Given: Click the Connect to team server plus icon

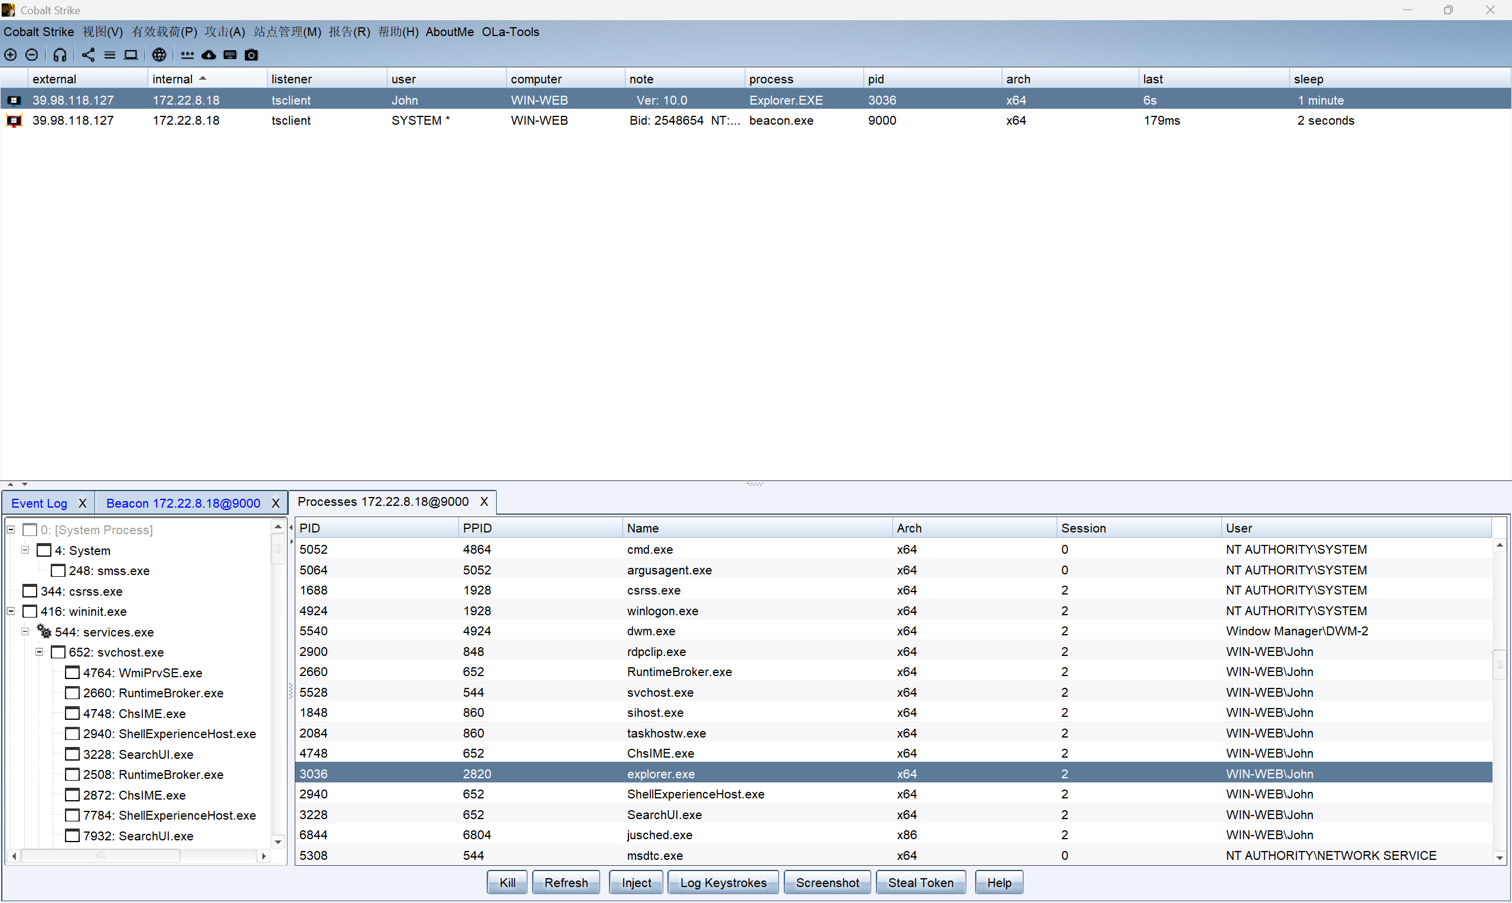Looking at the screenshot, I should point(10,55).
